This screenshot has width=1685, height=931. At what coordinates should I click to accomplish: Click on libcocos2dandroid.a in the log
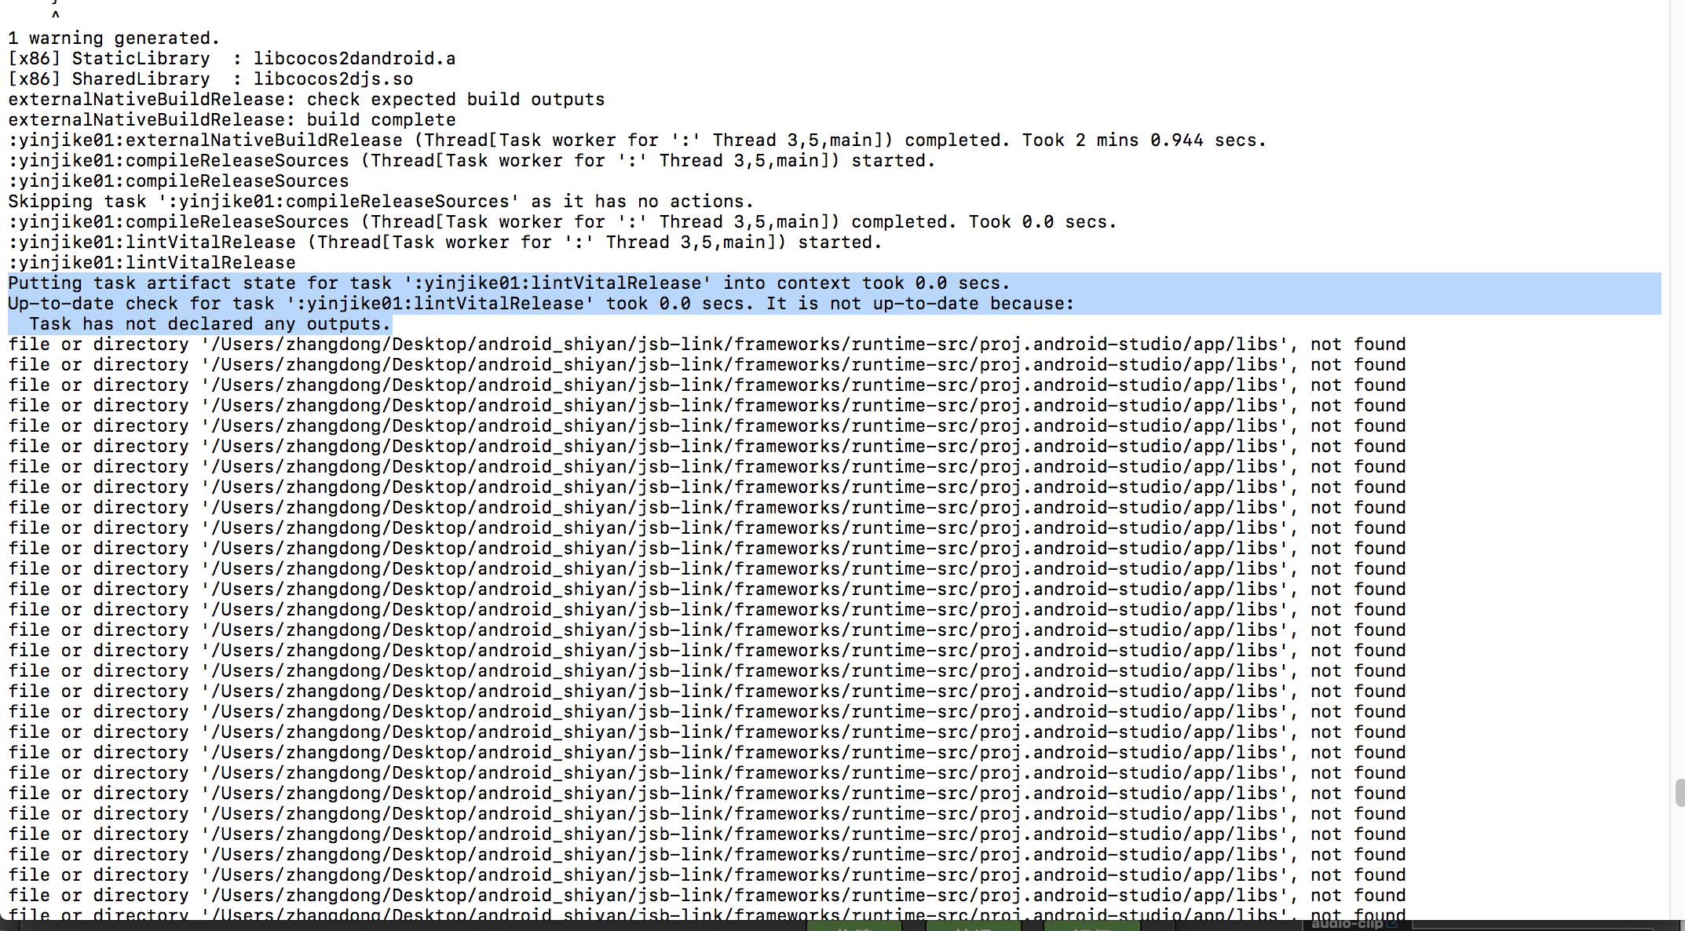(354, 59)
